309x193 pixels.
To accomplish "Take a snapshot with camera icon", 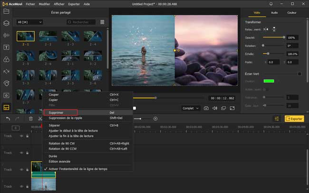I will point(206,108).
